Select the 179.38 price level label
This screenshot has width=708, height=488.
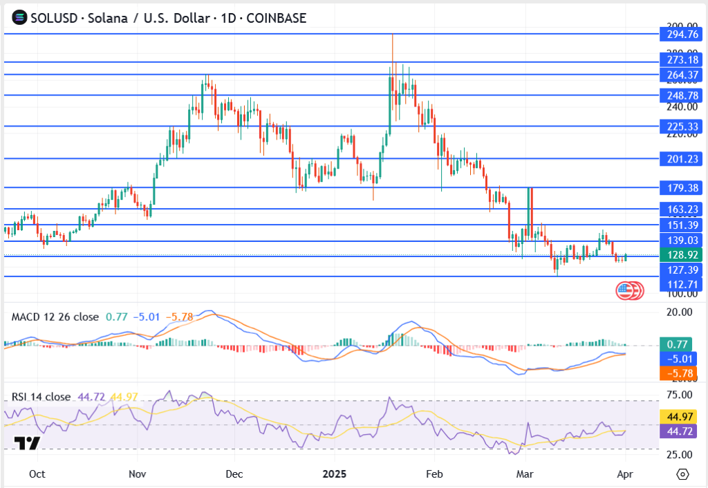pos(680,188)
